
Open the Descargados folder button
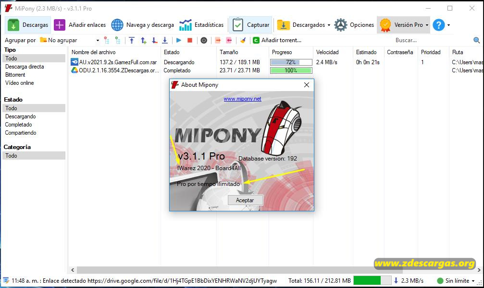coord(301,25)
